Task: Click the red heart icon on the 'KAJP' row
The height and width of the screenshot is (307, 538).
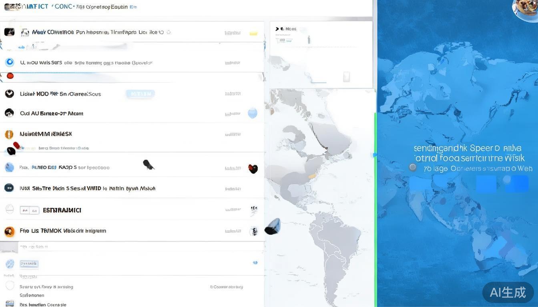Action: point(253,169)
